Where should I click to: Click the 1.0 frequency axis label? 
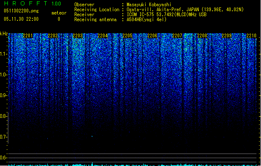point(4,75)
